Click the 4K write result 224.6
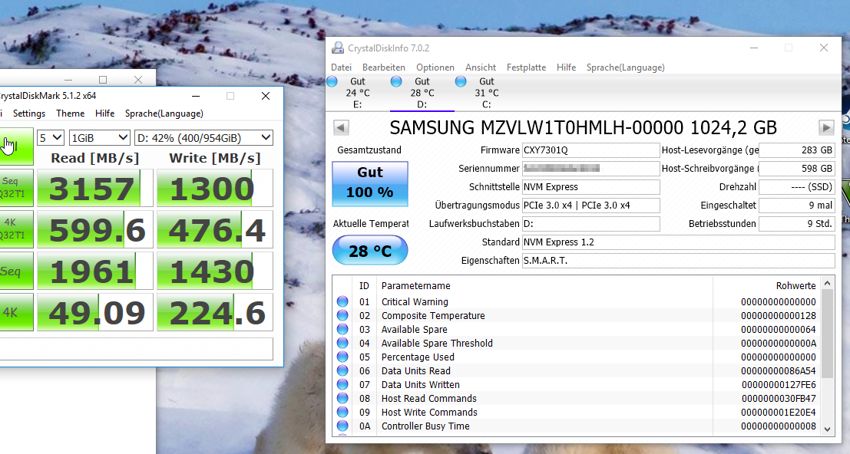Image resolution: width=850 pixels, height=454 pixels. [215, 312]
